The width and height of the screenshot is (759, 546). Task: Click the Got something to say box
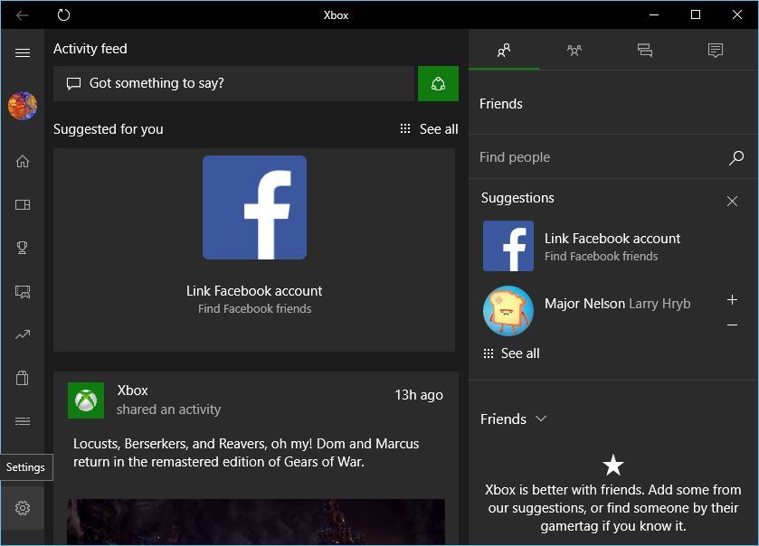click(233, 84)
